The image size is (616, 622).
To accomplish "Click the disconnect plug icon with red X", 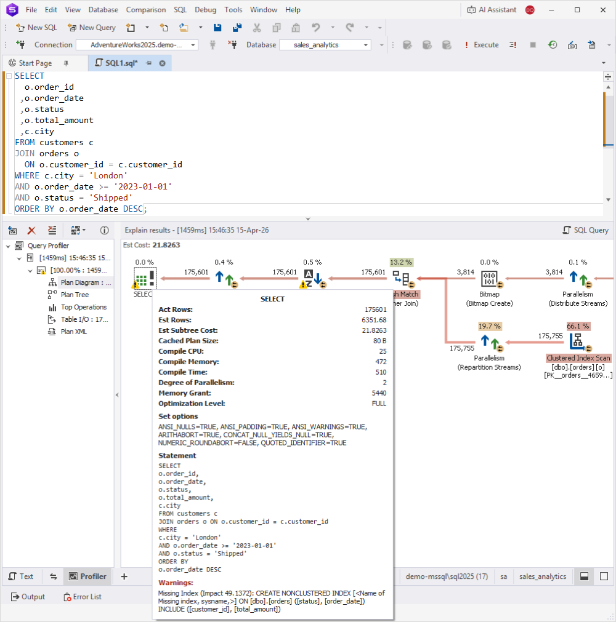I will [233, 44].
